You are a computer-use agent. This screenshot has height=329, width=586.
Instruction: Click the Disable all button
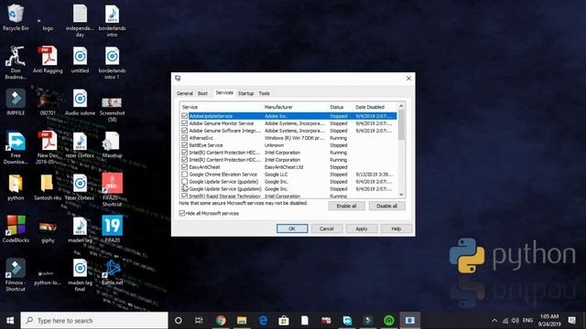pos(386,206)
